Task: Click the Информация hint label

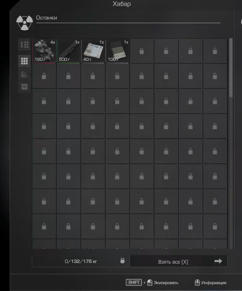Action: point(214,283)
